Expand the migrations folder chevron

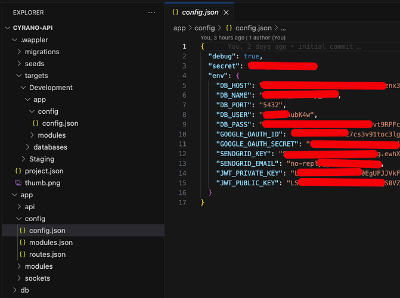click(x=19, y=52)
